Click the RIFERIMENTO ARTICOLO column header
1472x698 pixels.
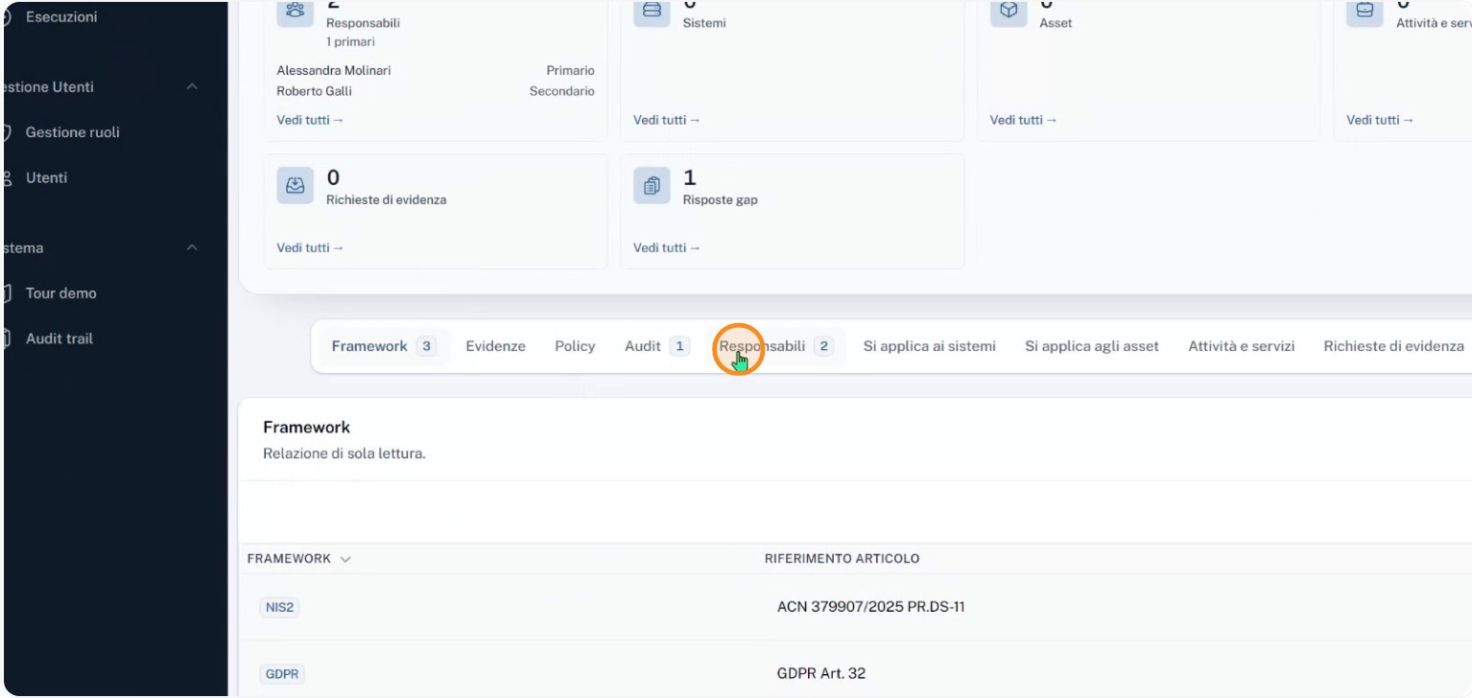coord(842,559)
